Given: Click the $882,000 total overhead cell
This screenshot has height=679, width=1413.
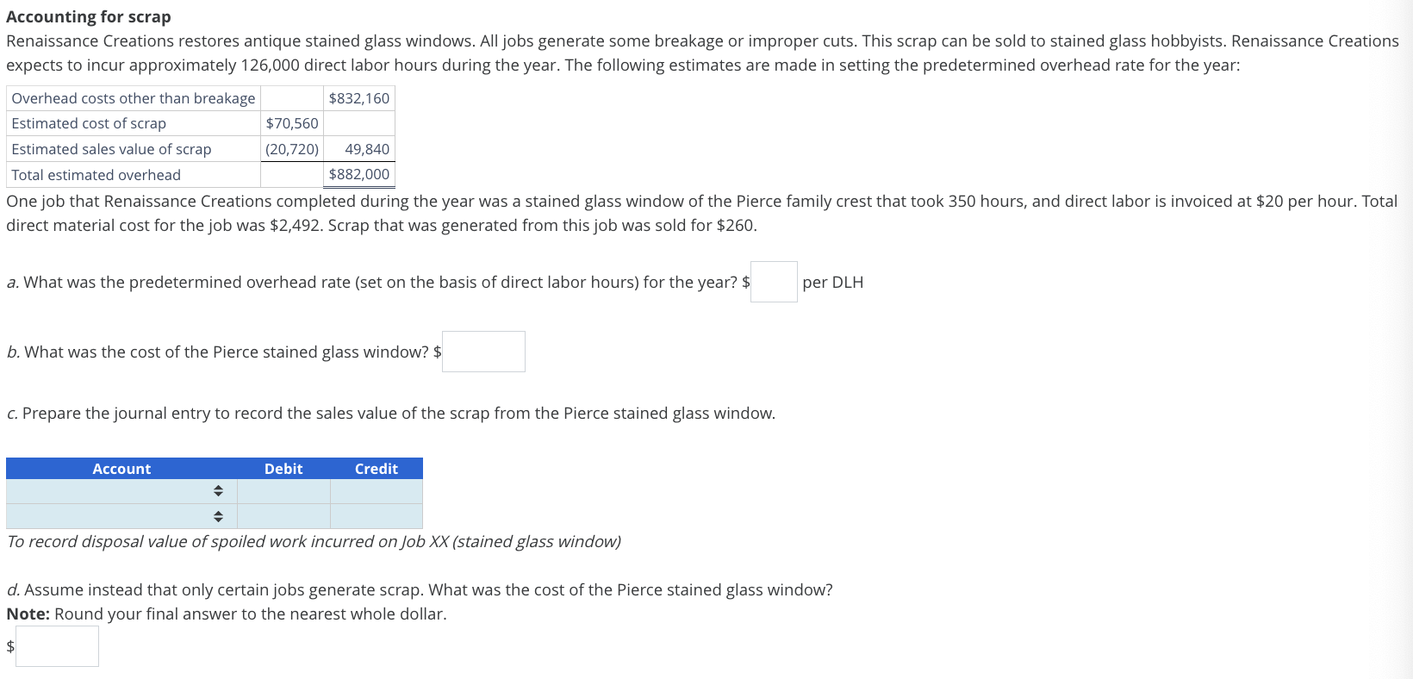Looking at the screenshot, I should point(358,174).
